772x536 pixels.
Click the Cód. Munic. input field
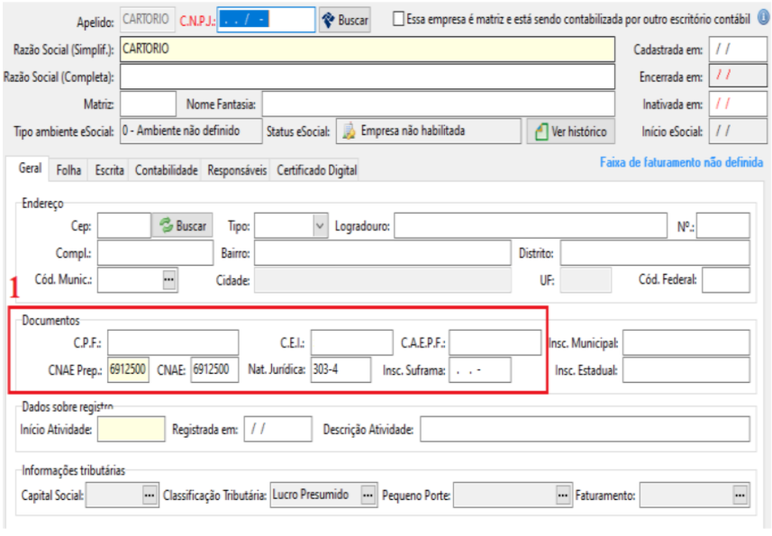click(130, 280)
